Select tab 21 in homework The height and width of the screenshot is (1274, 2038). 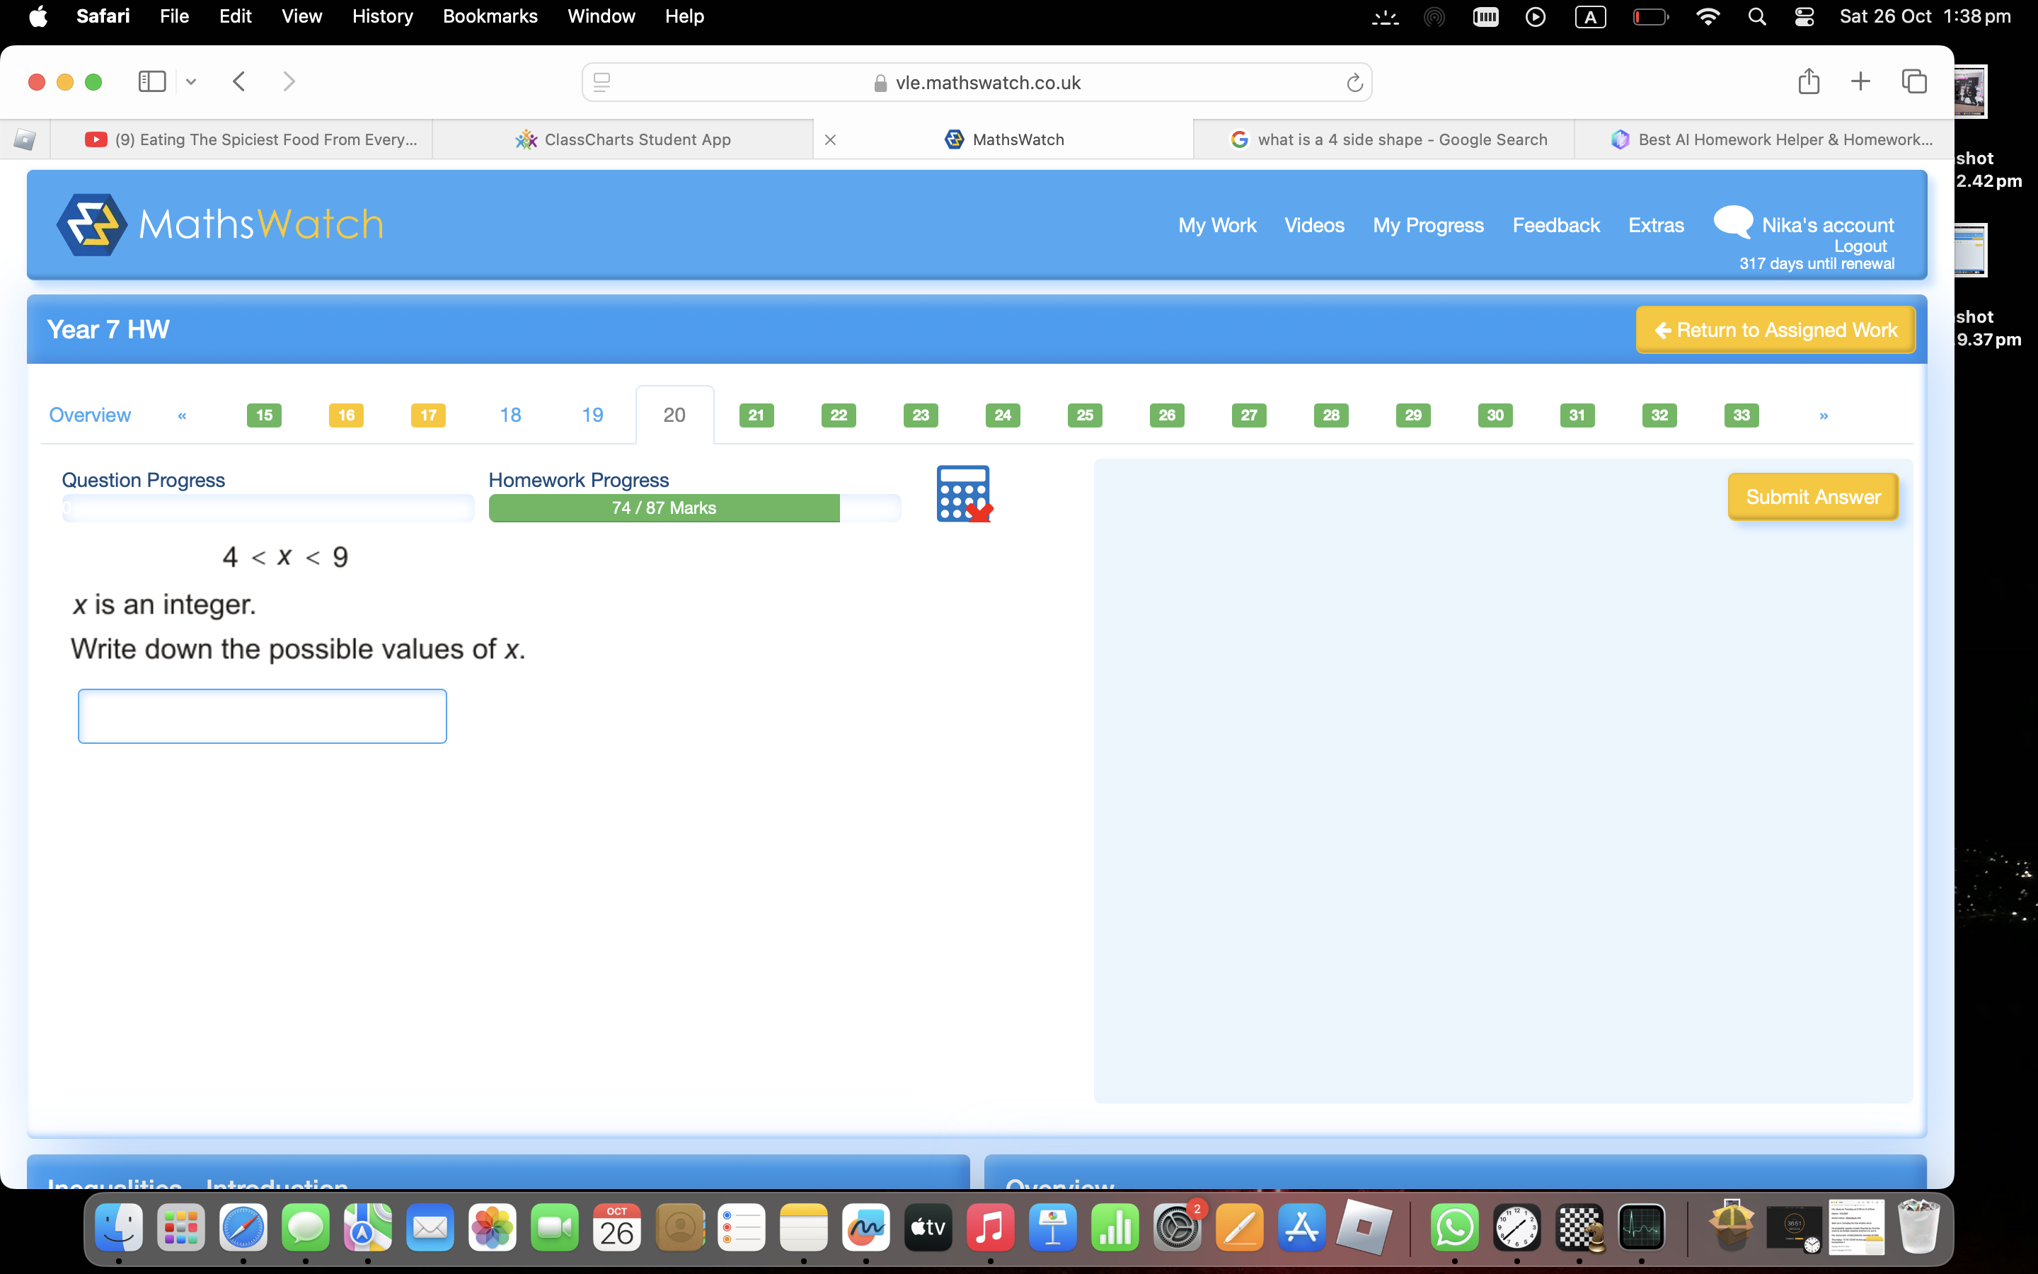point(756,414)
